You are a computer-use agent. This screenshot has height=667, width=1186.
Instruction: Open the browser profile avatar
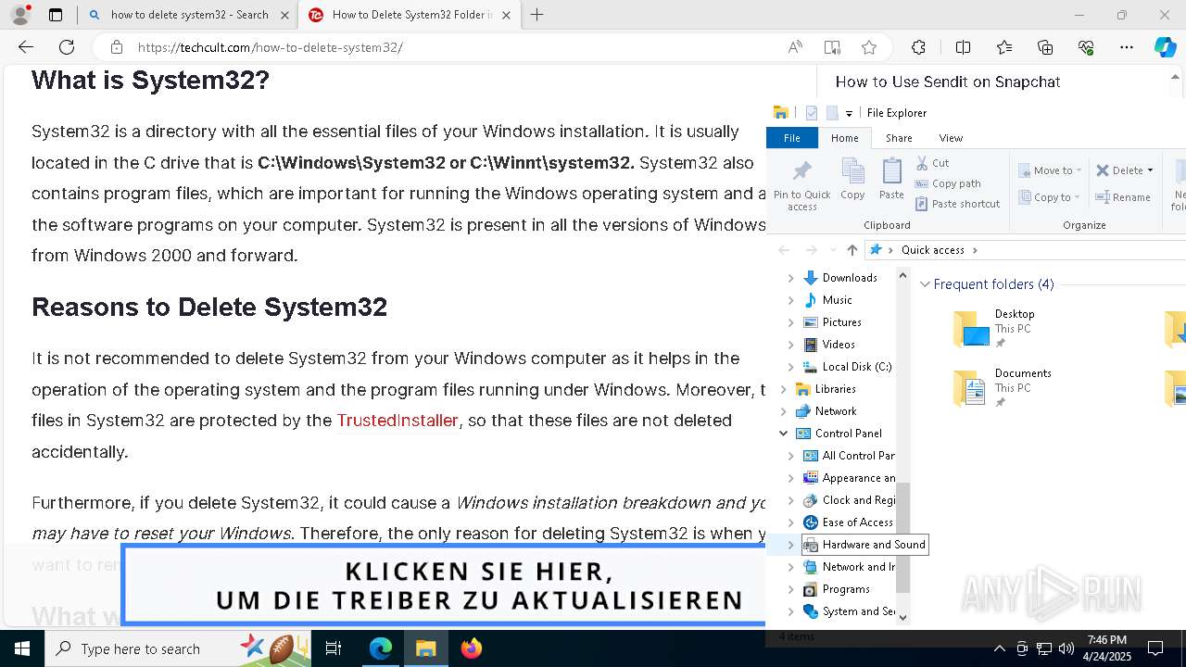(x=20, y=15)
